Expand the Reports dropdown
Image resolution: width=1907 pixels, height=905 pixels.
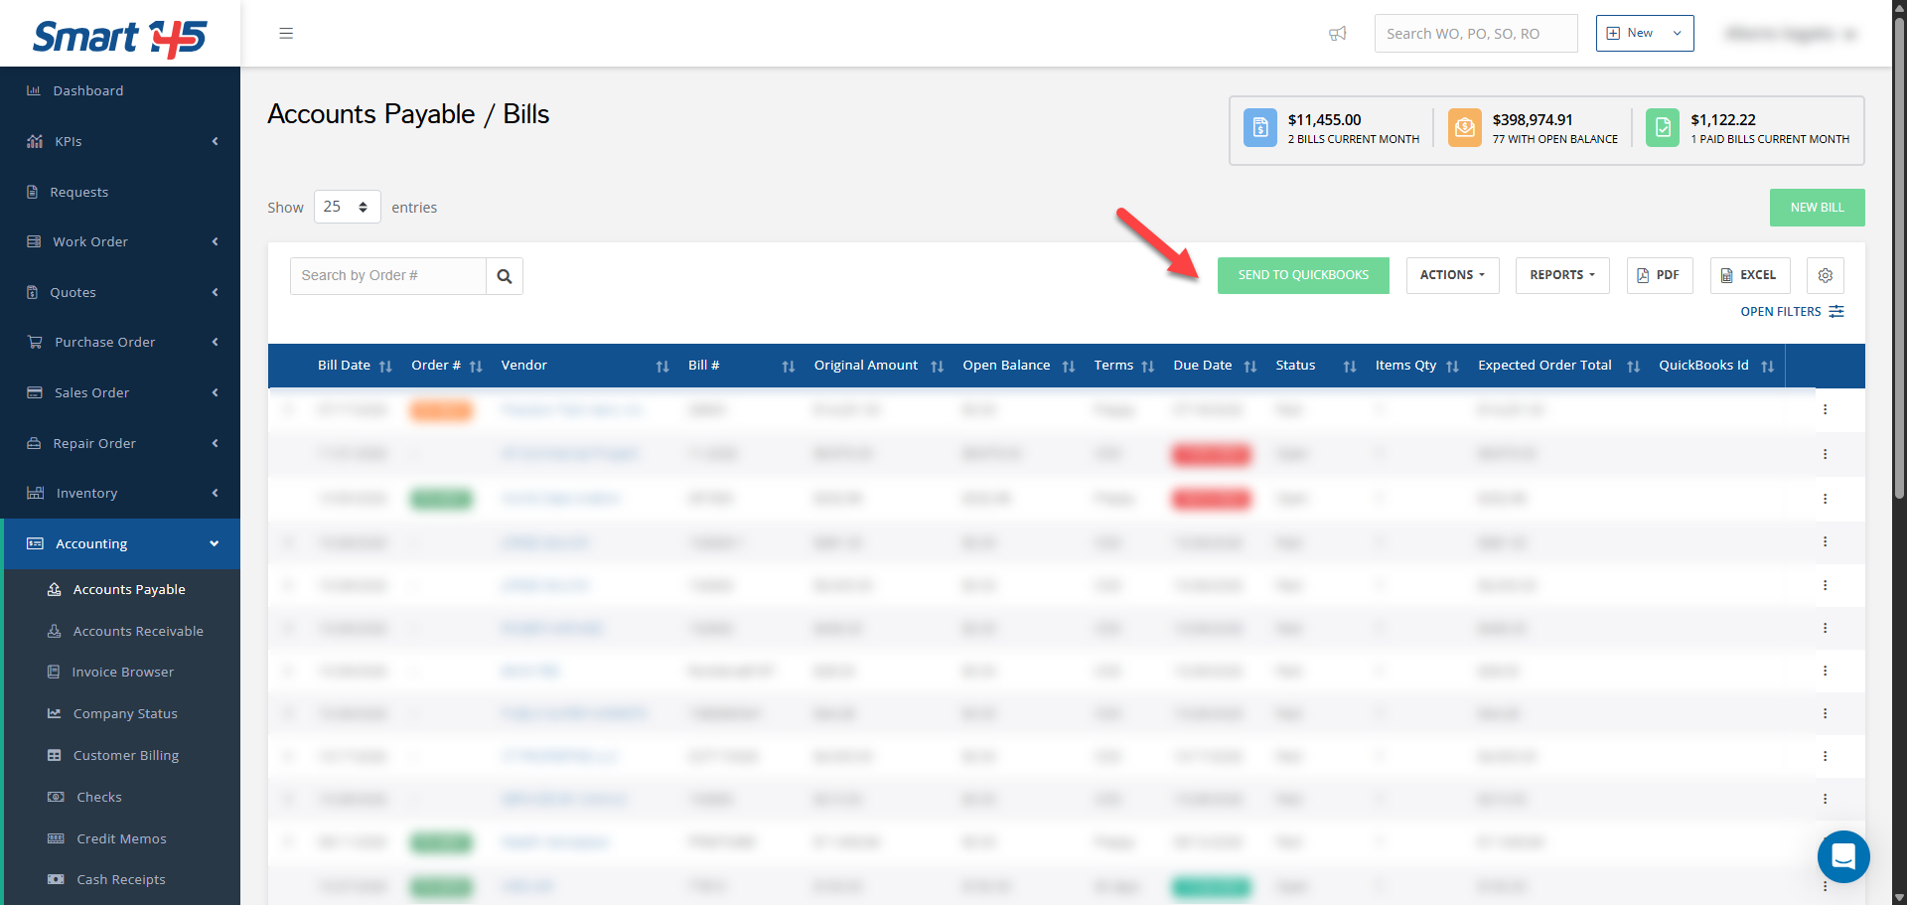click(1561, 275)
